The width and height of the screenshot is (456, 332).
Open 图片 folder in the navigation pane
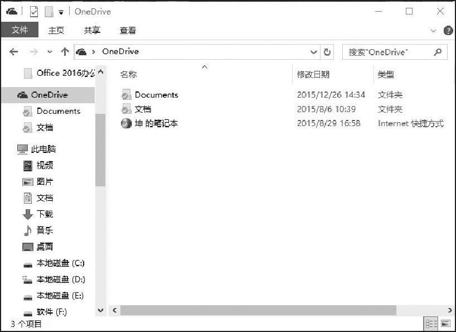pyautogui.click(x=38, y=181)
